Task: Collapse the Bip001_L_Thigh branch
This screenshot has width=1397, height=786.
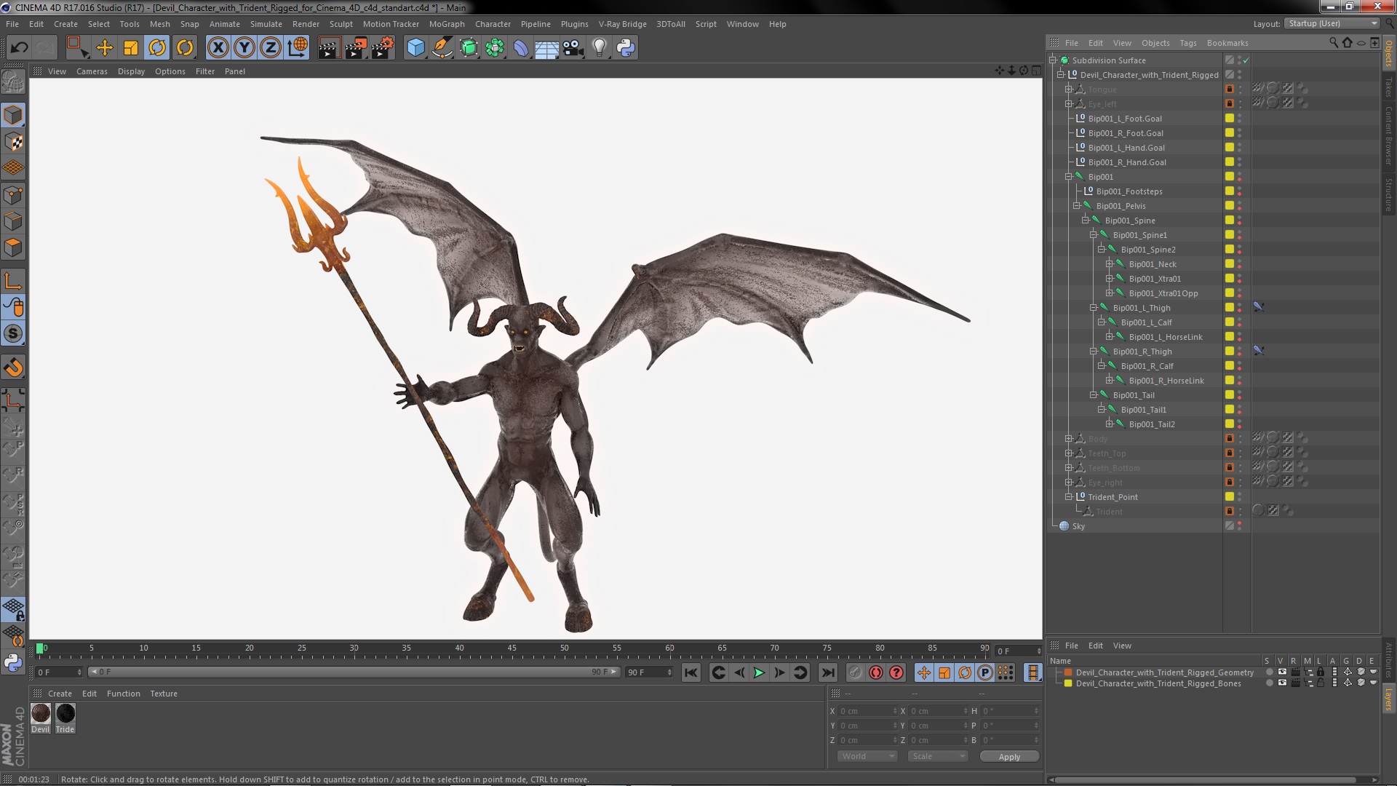Action: coord(1093,308)
